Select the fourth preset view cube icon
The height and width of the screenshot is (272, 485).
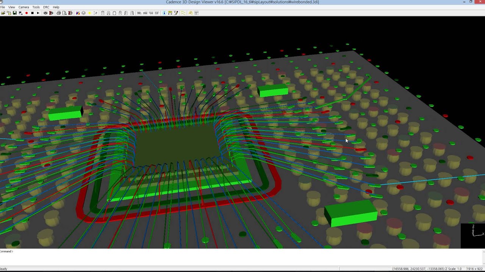pyautogui.click(x=120, y=13)
